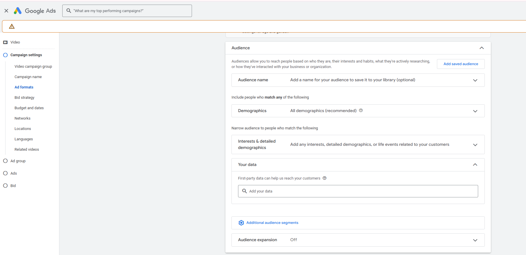Click the Campaign settings label
The image size is (526, 255).
26,55
